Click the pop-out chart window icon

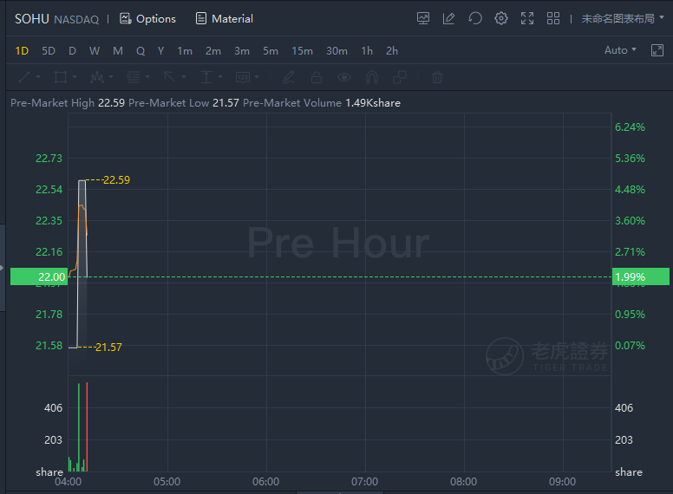pyautogui.click(x=657, y=50)
